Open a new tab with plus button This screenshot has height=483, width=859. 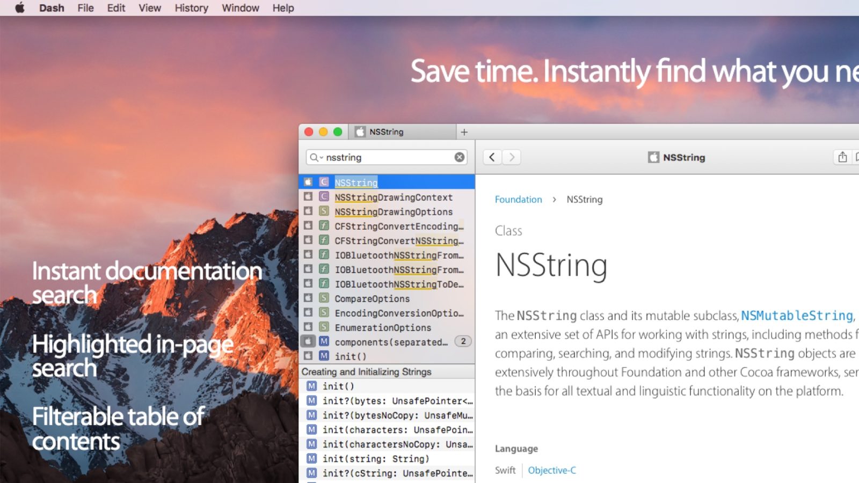(x=464, y=132)
